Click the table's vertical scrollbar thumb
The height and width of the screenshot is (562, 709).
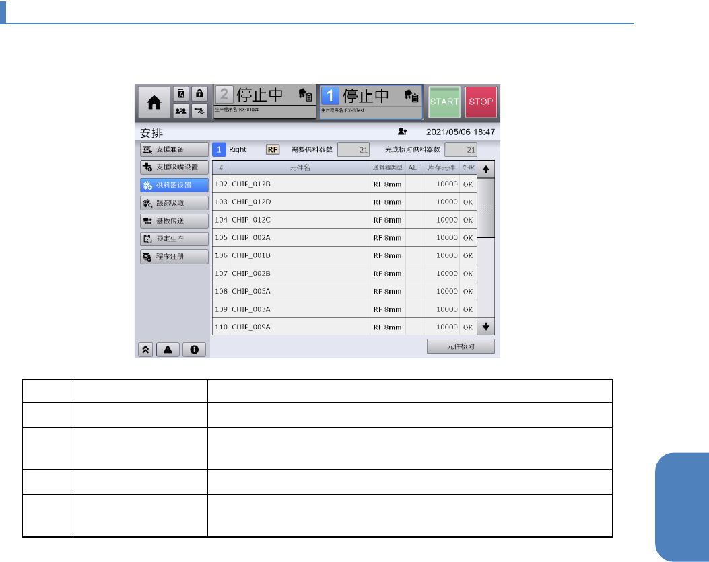[486, 208]
